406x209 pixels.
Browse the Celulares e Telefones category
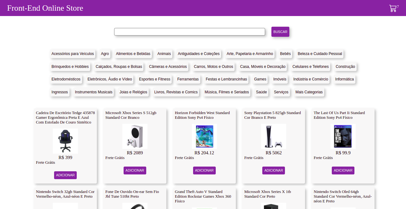(x=310, y=67)
